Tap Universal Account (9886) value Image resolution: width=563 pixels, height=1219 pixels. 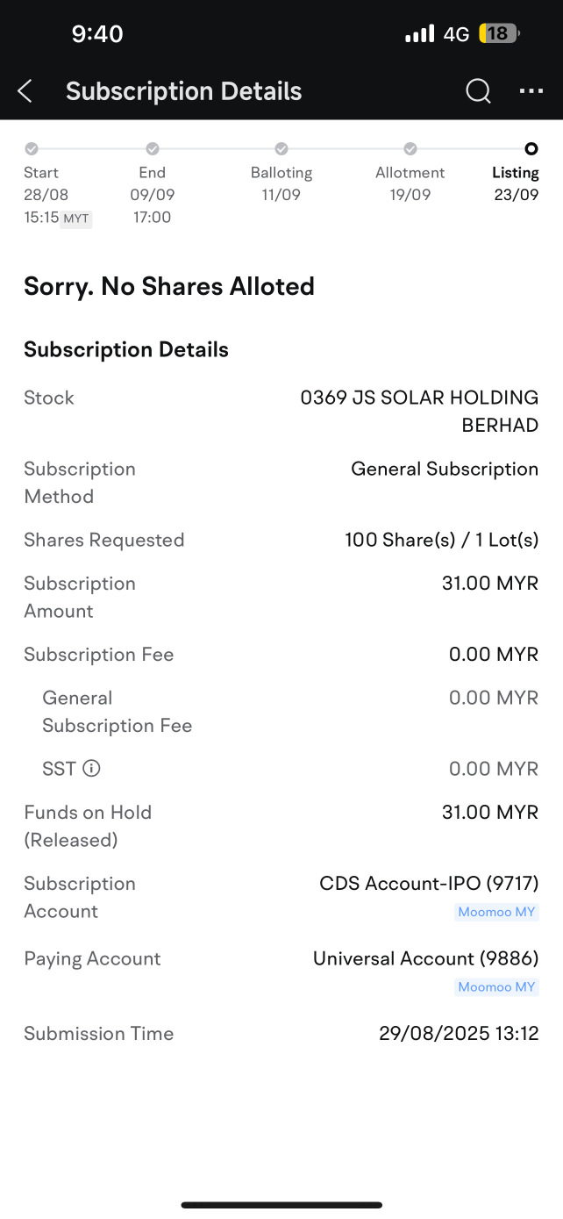tap(425, 958)
